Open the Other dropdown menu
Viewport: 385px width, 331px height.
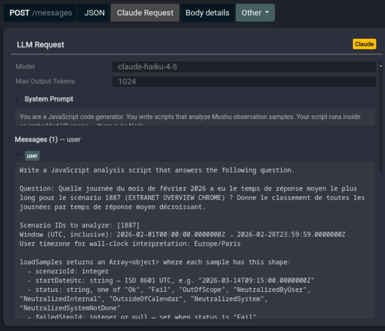[x=255, y=13]
